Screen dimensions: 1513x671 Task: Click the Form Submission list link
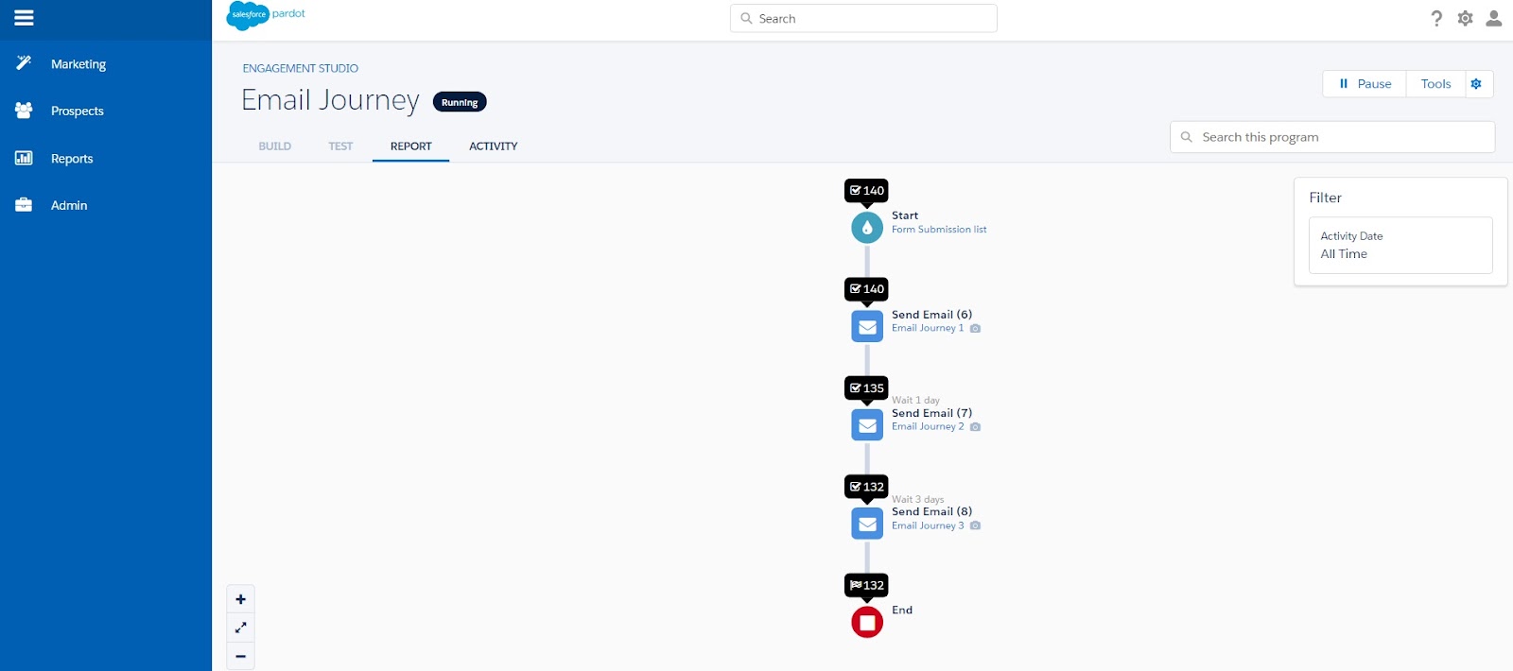pyautogui.click(x=939, y=230)
